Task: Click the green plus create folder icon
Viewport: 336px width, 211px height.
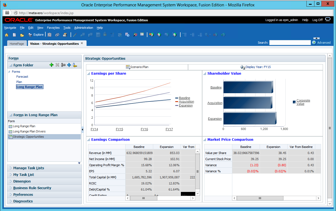Action: pos(51,65)
